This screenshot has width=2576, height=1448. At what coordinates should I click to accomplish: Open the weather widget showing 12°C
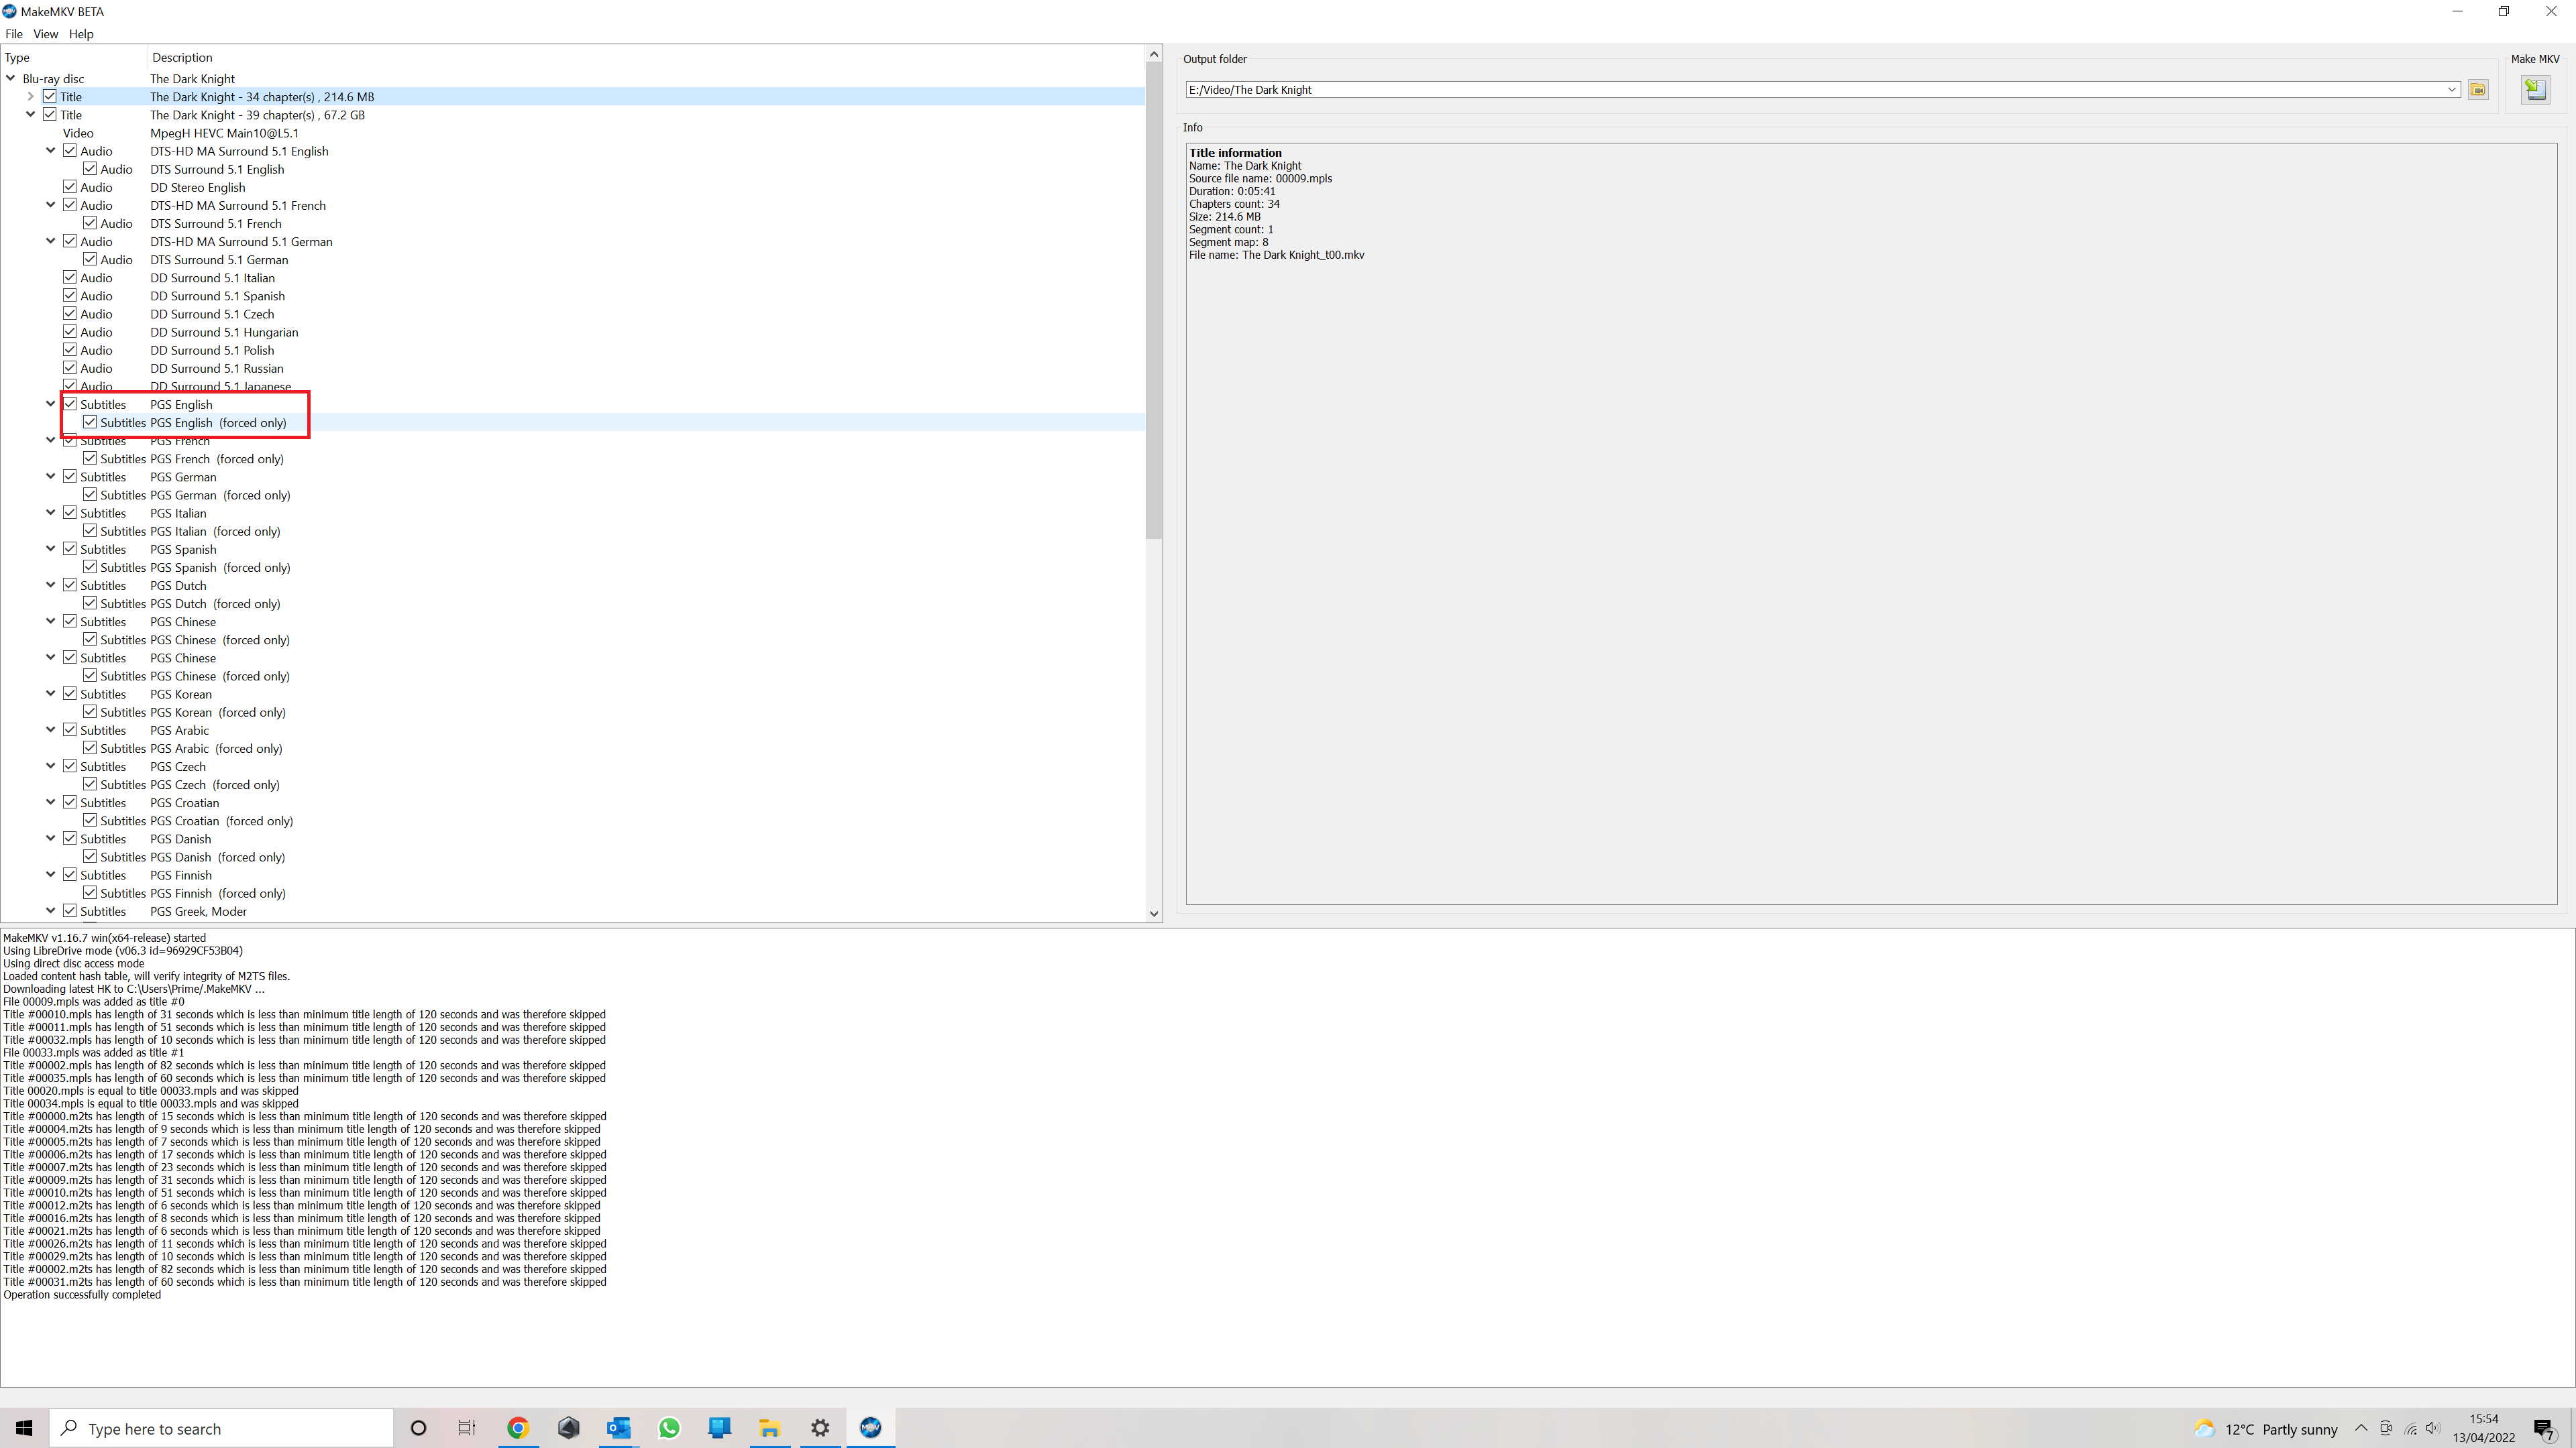coord(2265,1429)
